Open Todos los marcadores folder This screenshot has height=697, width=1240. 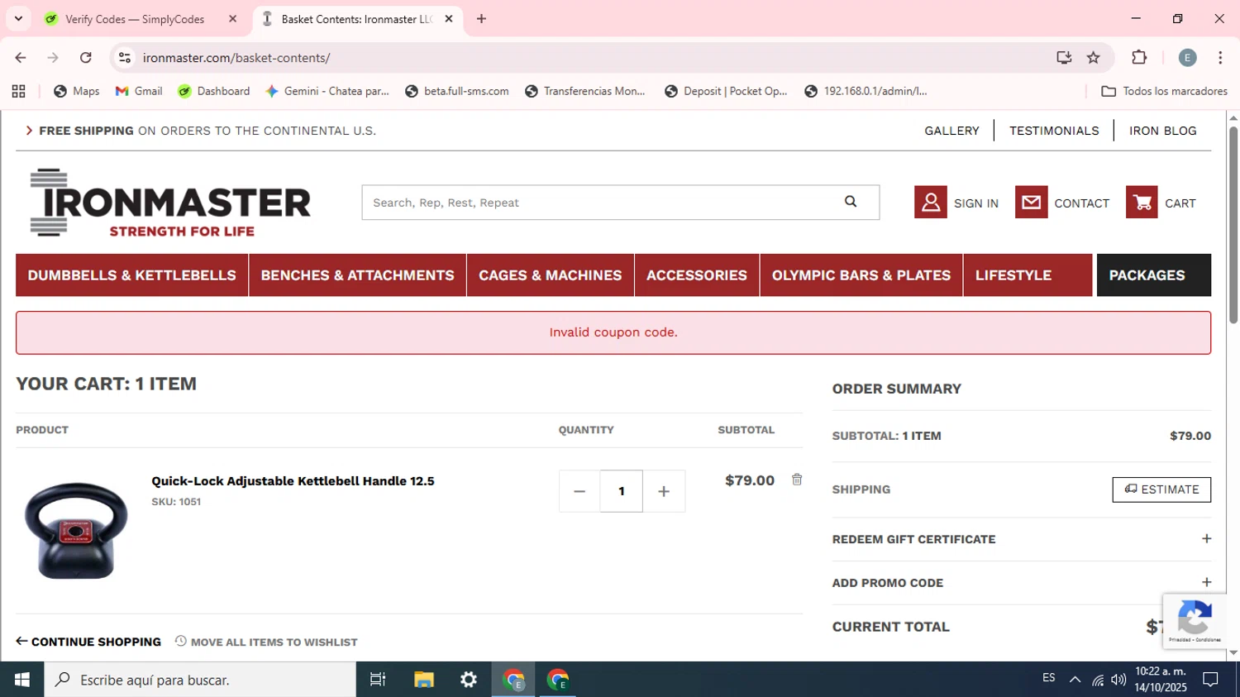(x=1164, y=91)
